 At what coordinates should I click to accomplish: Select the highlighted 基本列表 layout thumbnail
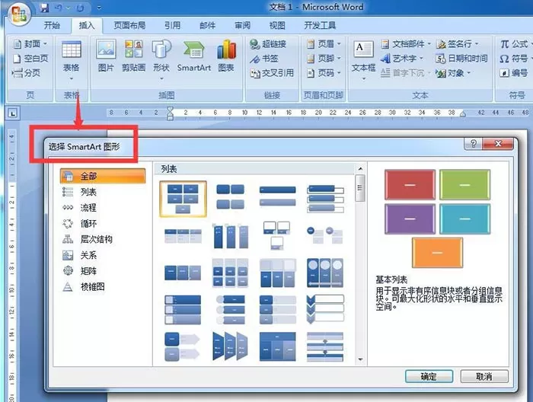[x=183, y=199]
